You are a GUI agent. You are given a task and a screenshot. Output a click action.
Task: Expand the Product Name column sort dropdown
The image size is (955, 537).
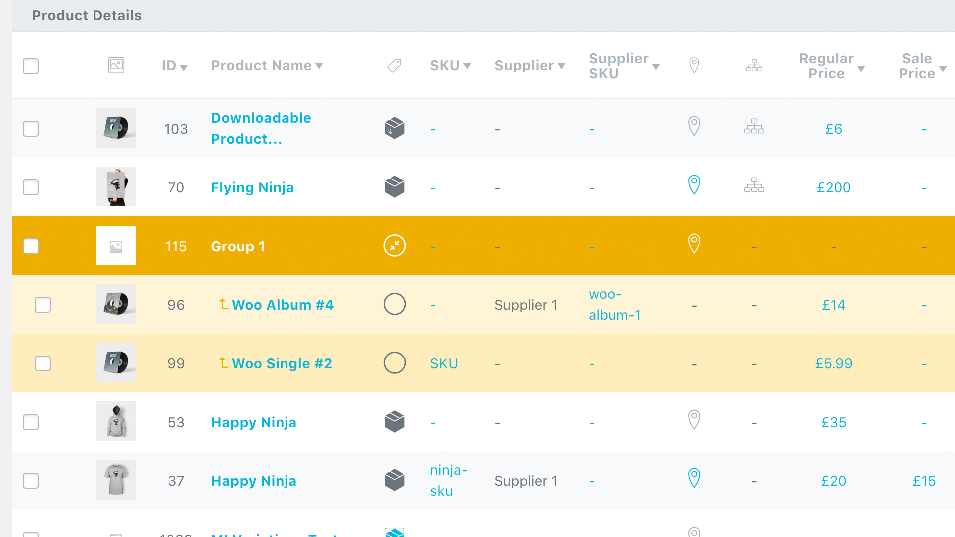pos(320,66)
